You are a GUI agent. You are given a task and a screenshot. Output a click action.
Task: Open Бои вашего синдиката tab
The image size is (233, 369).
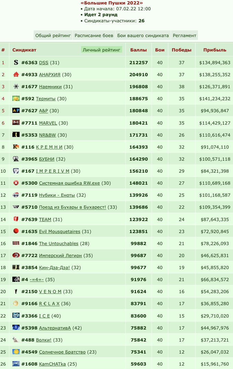pyautogui.click(x=143, y=36)
